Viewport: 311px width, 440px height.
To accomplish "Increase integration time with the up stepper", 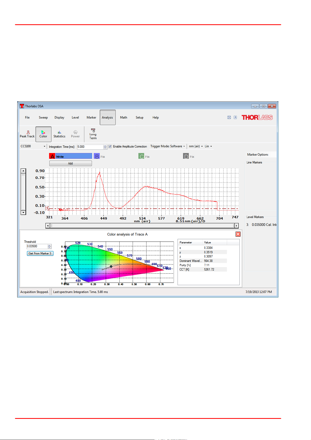I will tap(105, 146).
